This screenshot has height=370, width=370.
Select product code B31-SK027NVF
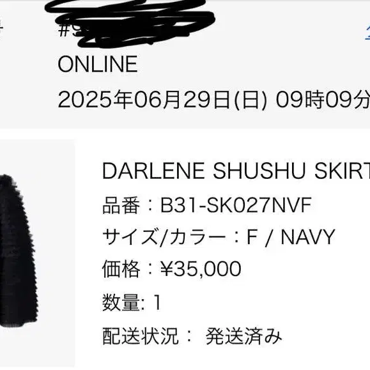[236, 205]
